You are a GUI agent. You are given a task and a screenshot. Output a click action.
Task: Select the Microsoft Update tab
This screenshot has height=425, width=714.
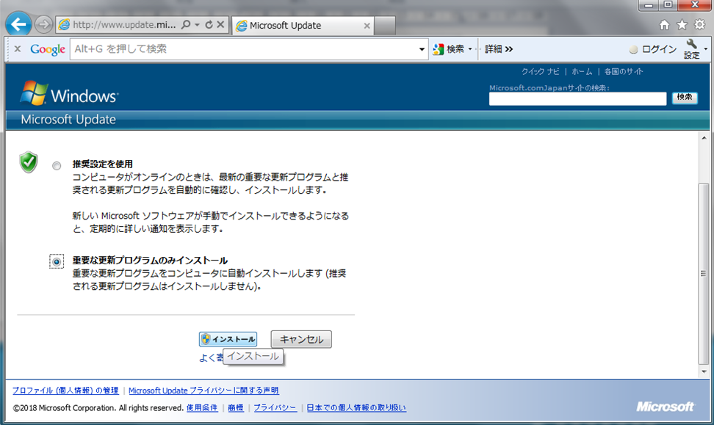(303, 26)
